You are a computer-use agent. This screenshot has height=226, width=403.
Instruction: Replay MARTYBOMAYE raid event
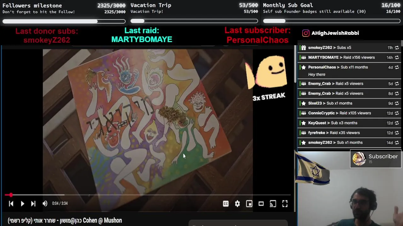tap(397, 57)
